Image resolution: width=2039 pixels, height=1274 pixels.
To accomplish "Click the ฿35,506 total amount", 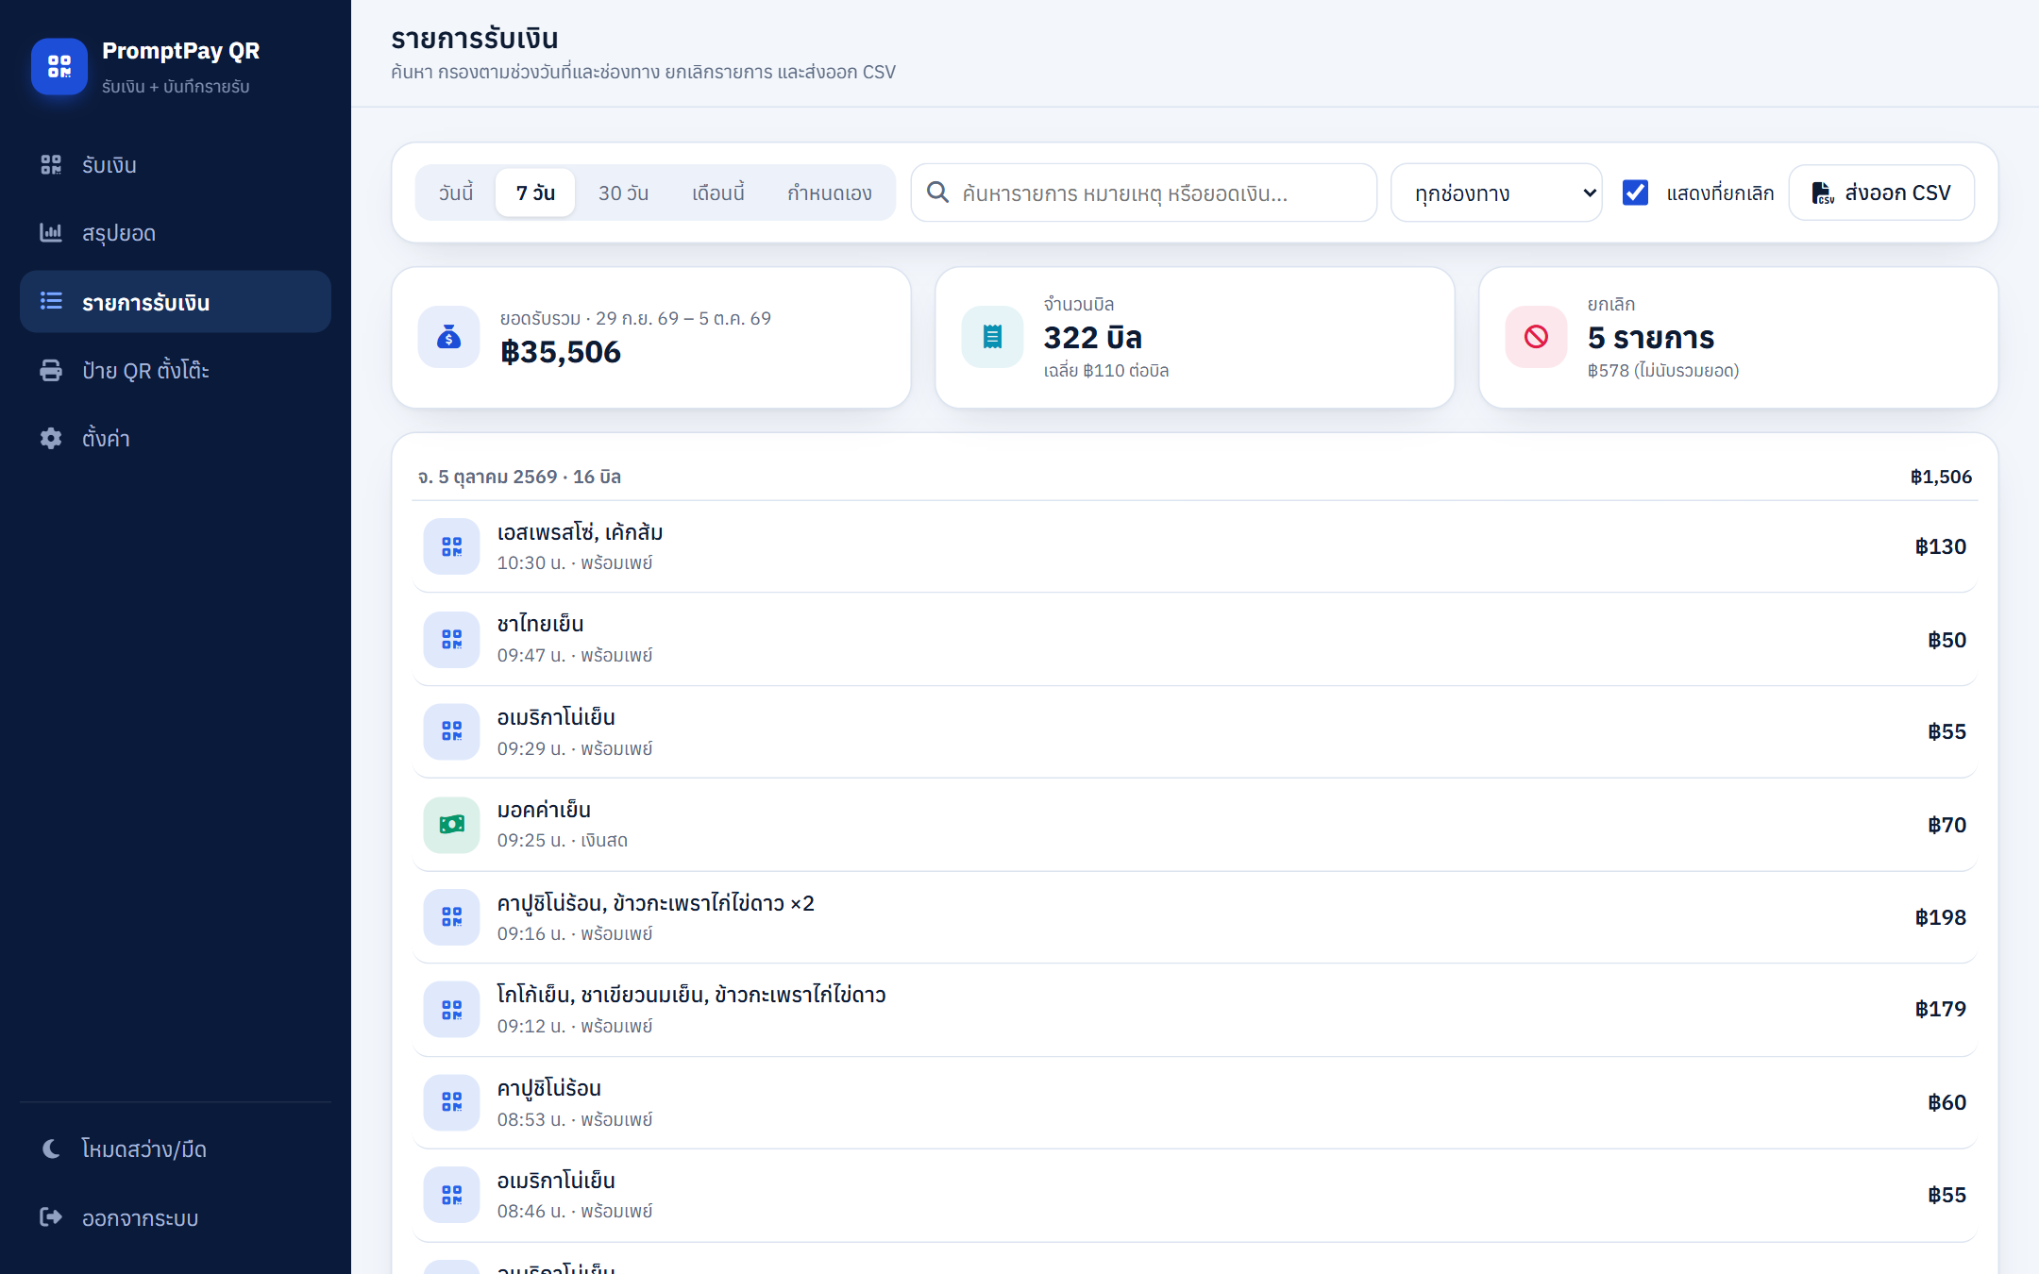I will (x=561, y=352).
